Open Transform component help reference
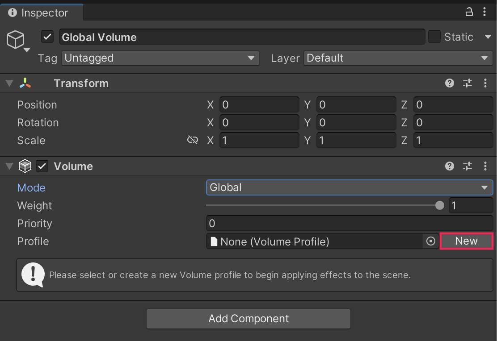Screen dimensions: 497x341 (x=450, y=83)
